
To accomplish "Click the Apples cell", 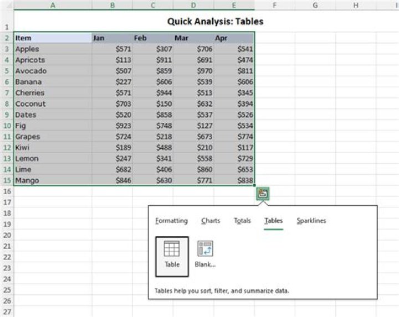I will pyautogui.click(x=53, y=49).
